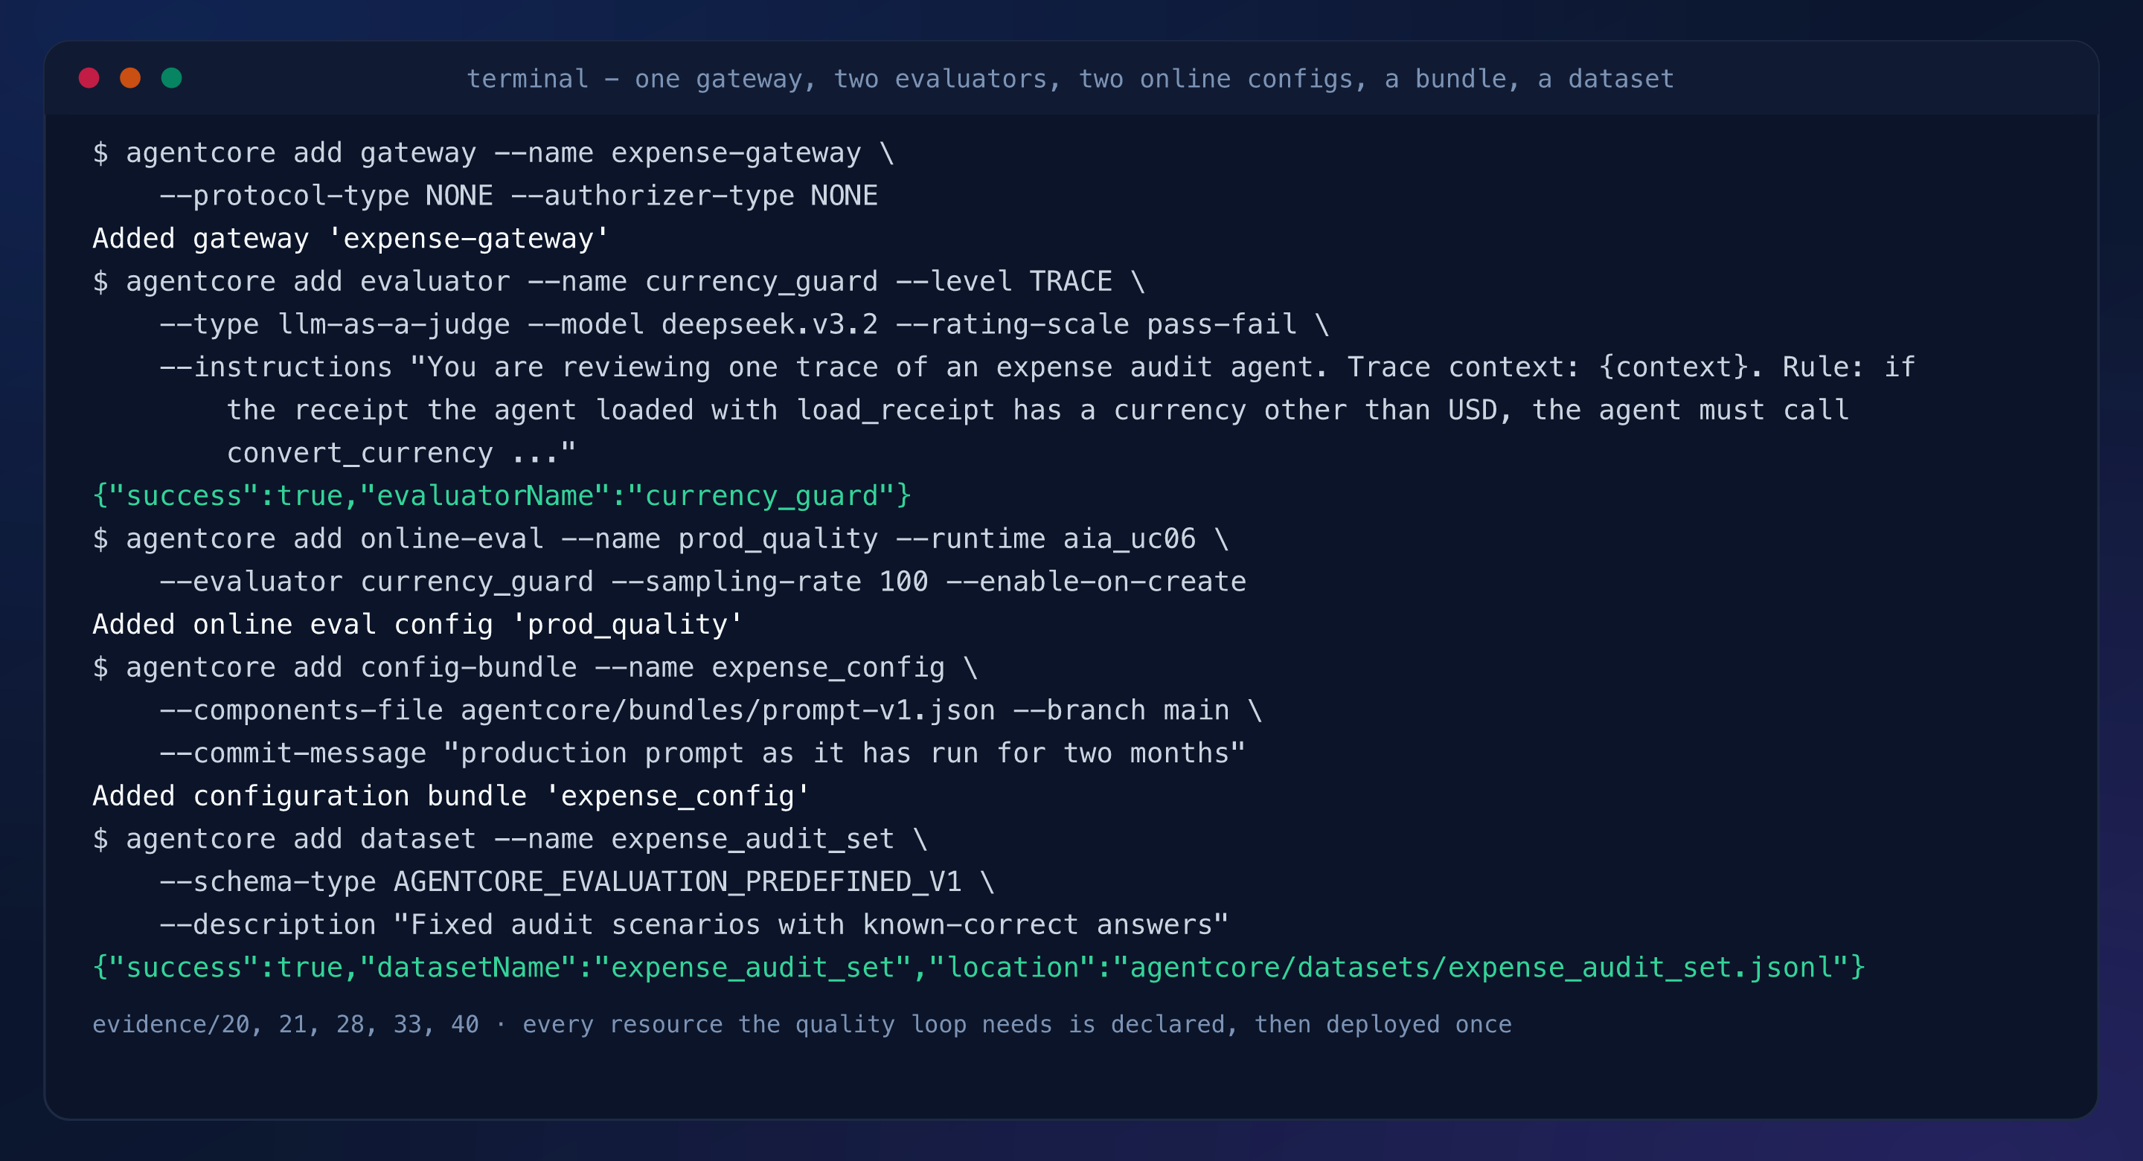Click output "Added configuration bundle 'expense_config'"
Image resolution: width=2143 pixels, height=1161 pixels.
(x=452, y=797)
